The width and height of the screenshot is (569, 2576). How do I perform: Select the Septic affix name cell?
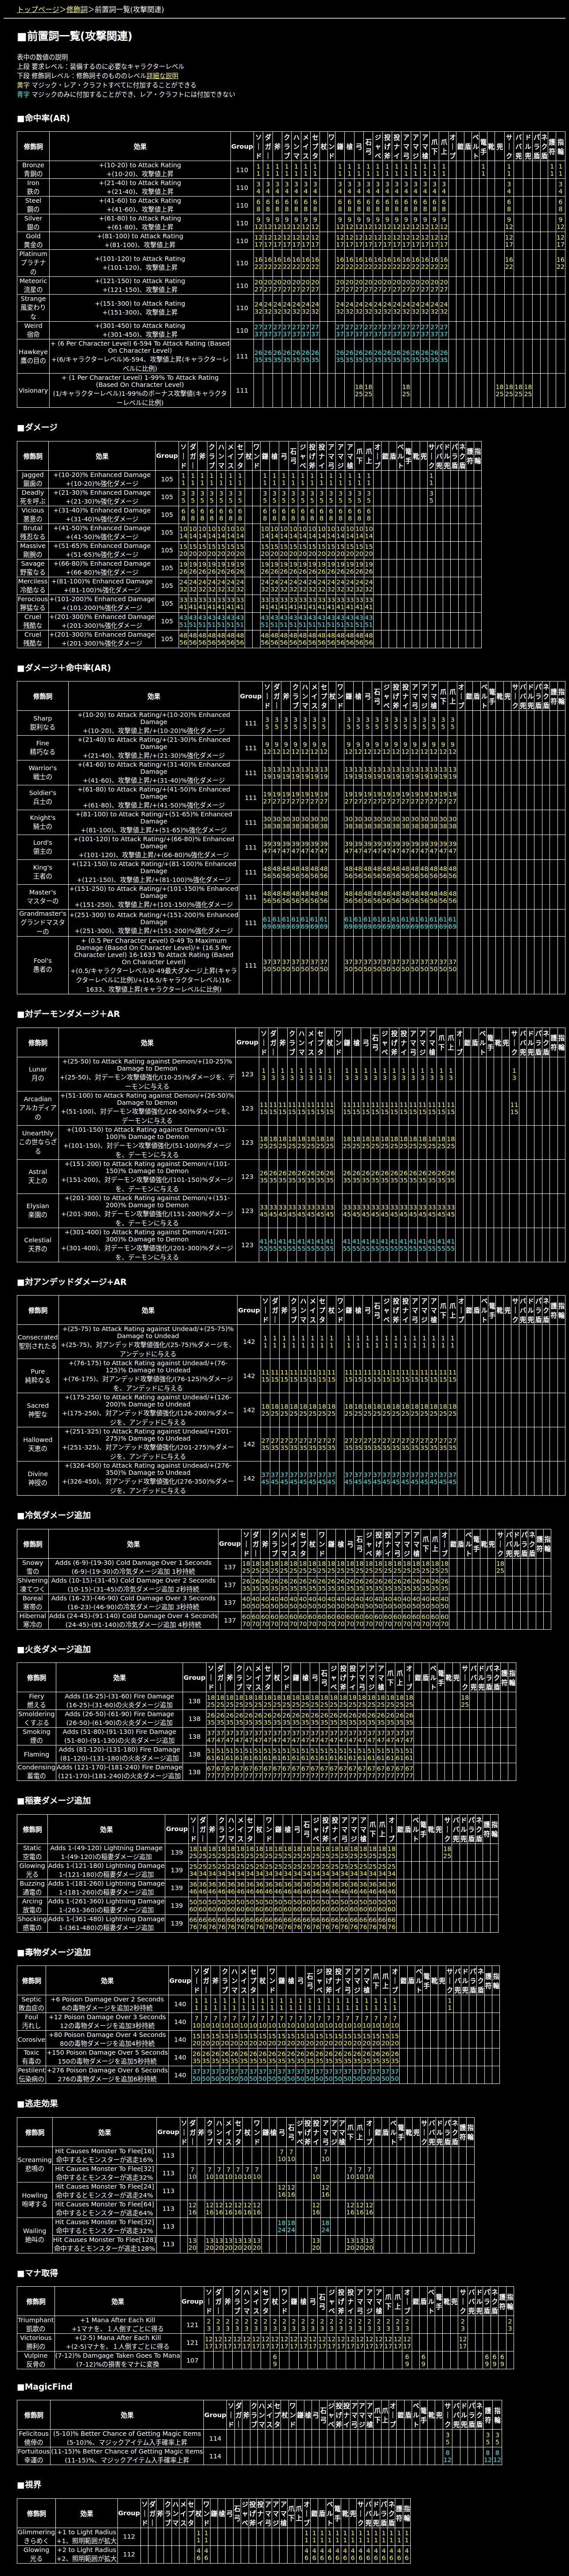pos(32,2003)
